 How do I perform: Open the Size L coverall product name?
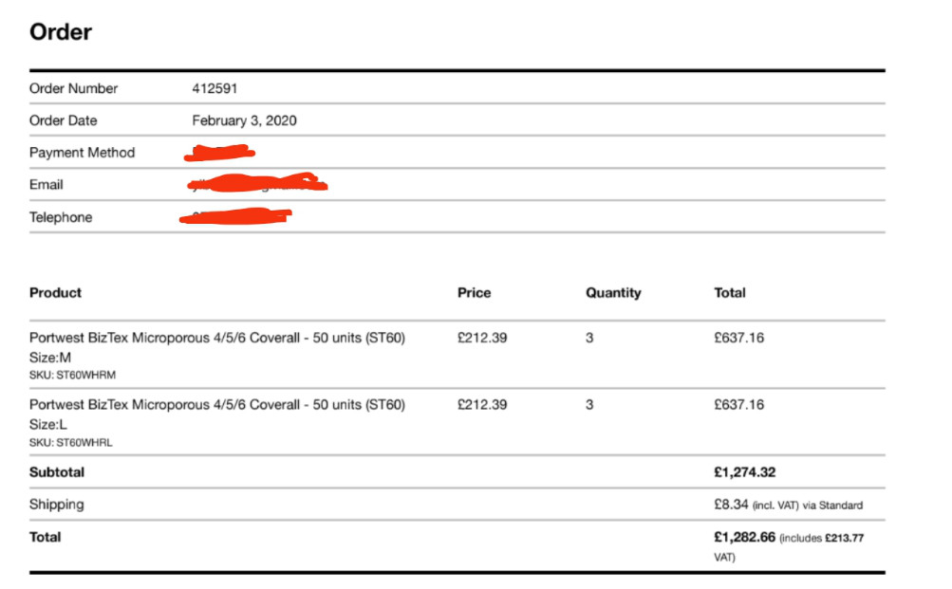[x=217, y=405]
